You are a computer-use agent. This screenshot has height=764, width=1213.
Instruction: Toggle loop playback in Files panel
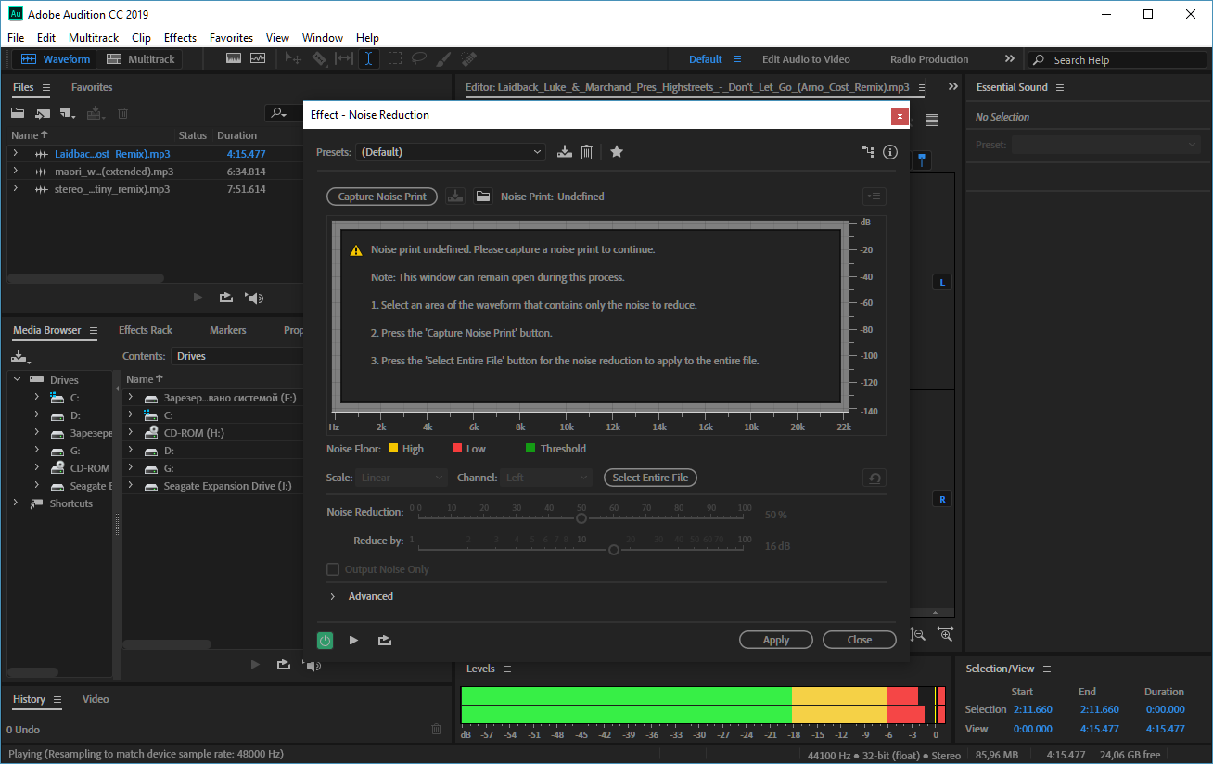(226, 298)
